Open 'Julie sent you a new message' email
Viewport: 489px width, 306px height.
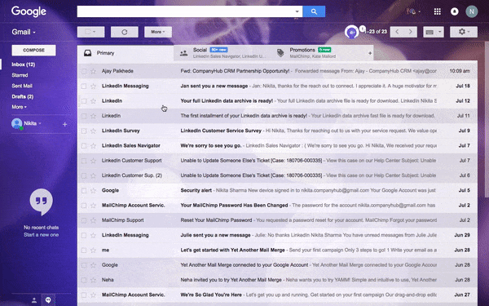click(x=277, y=235)
